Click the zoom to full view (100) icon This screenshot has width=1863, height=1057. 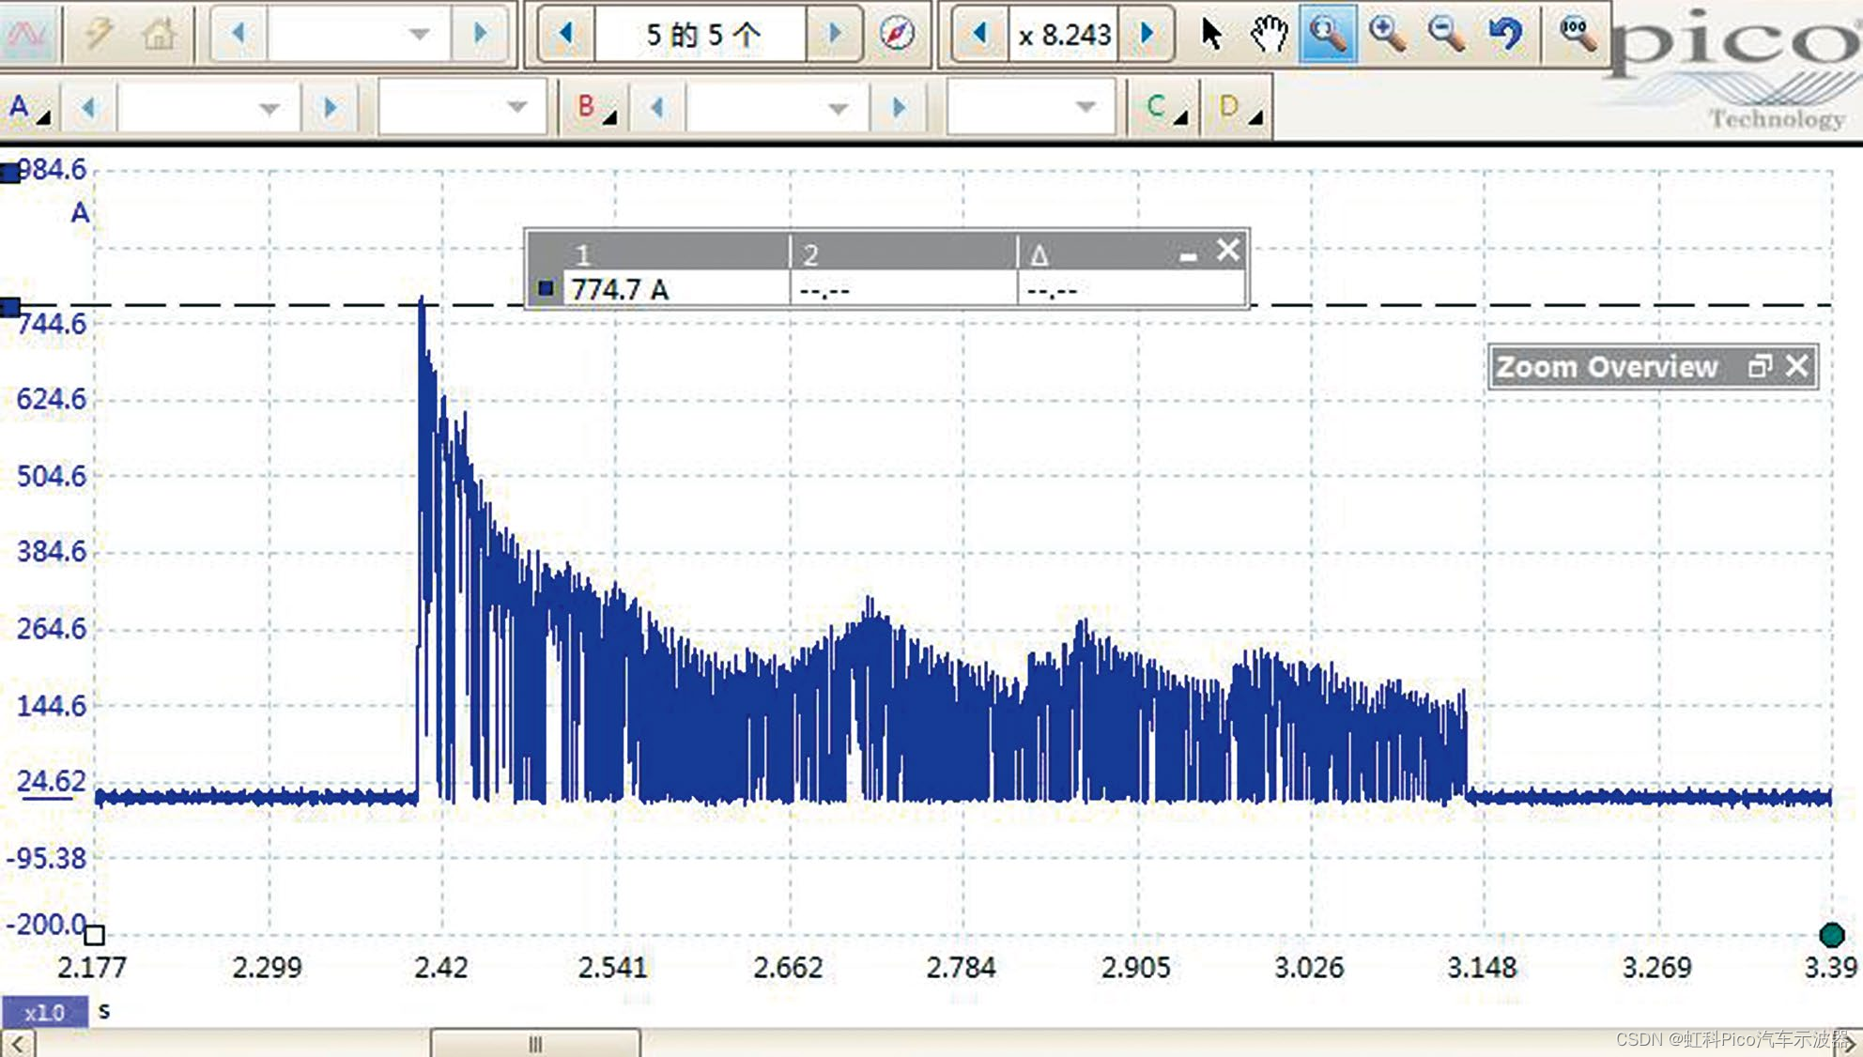[x=1576, y=35]
